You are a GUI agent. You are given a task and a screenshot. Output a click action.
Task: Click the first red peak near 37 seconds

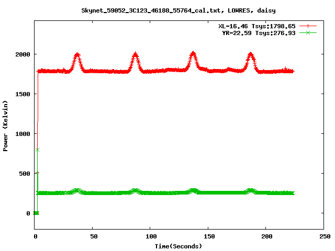coord(77,55)
